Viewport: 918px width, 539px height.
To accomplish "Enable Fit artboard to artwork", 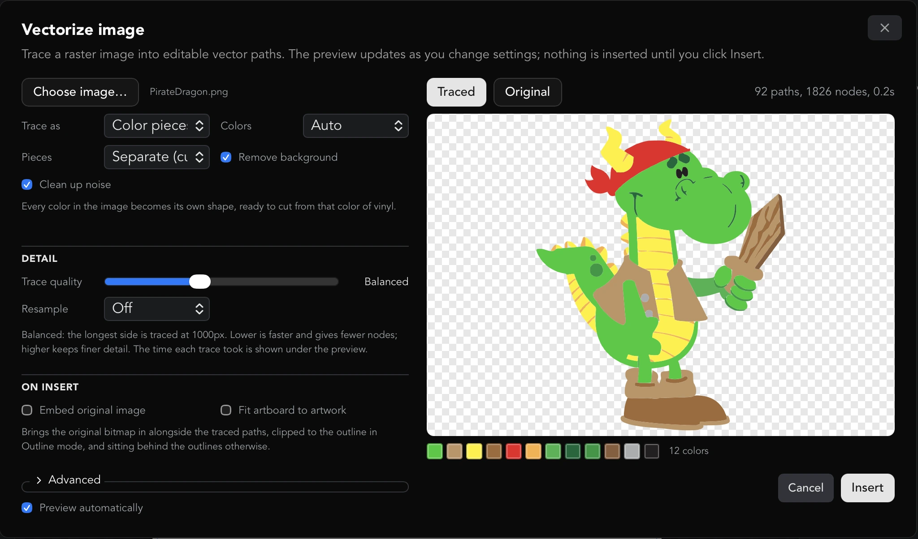I will [x=226, y=410].
